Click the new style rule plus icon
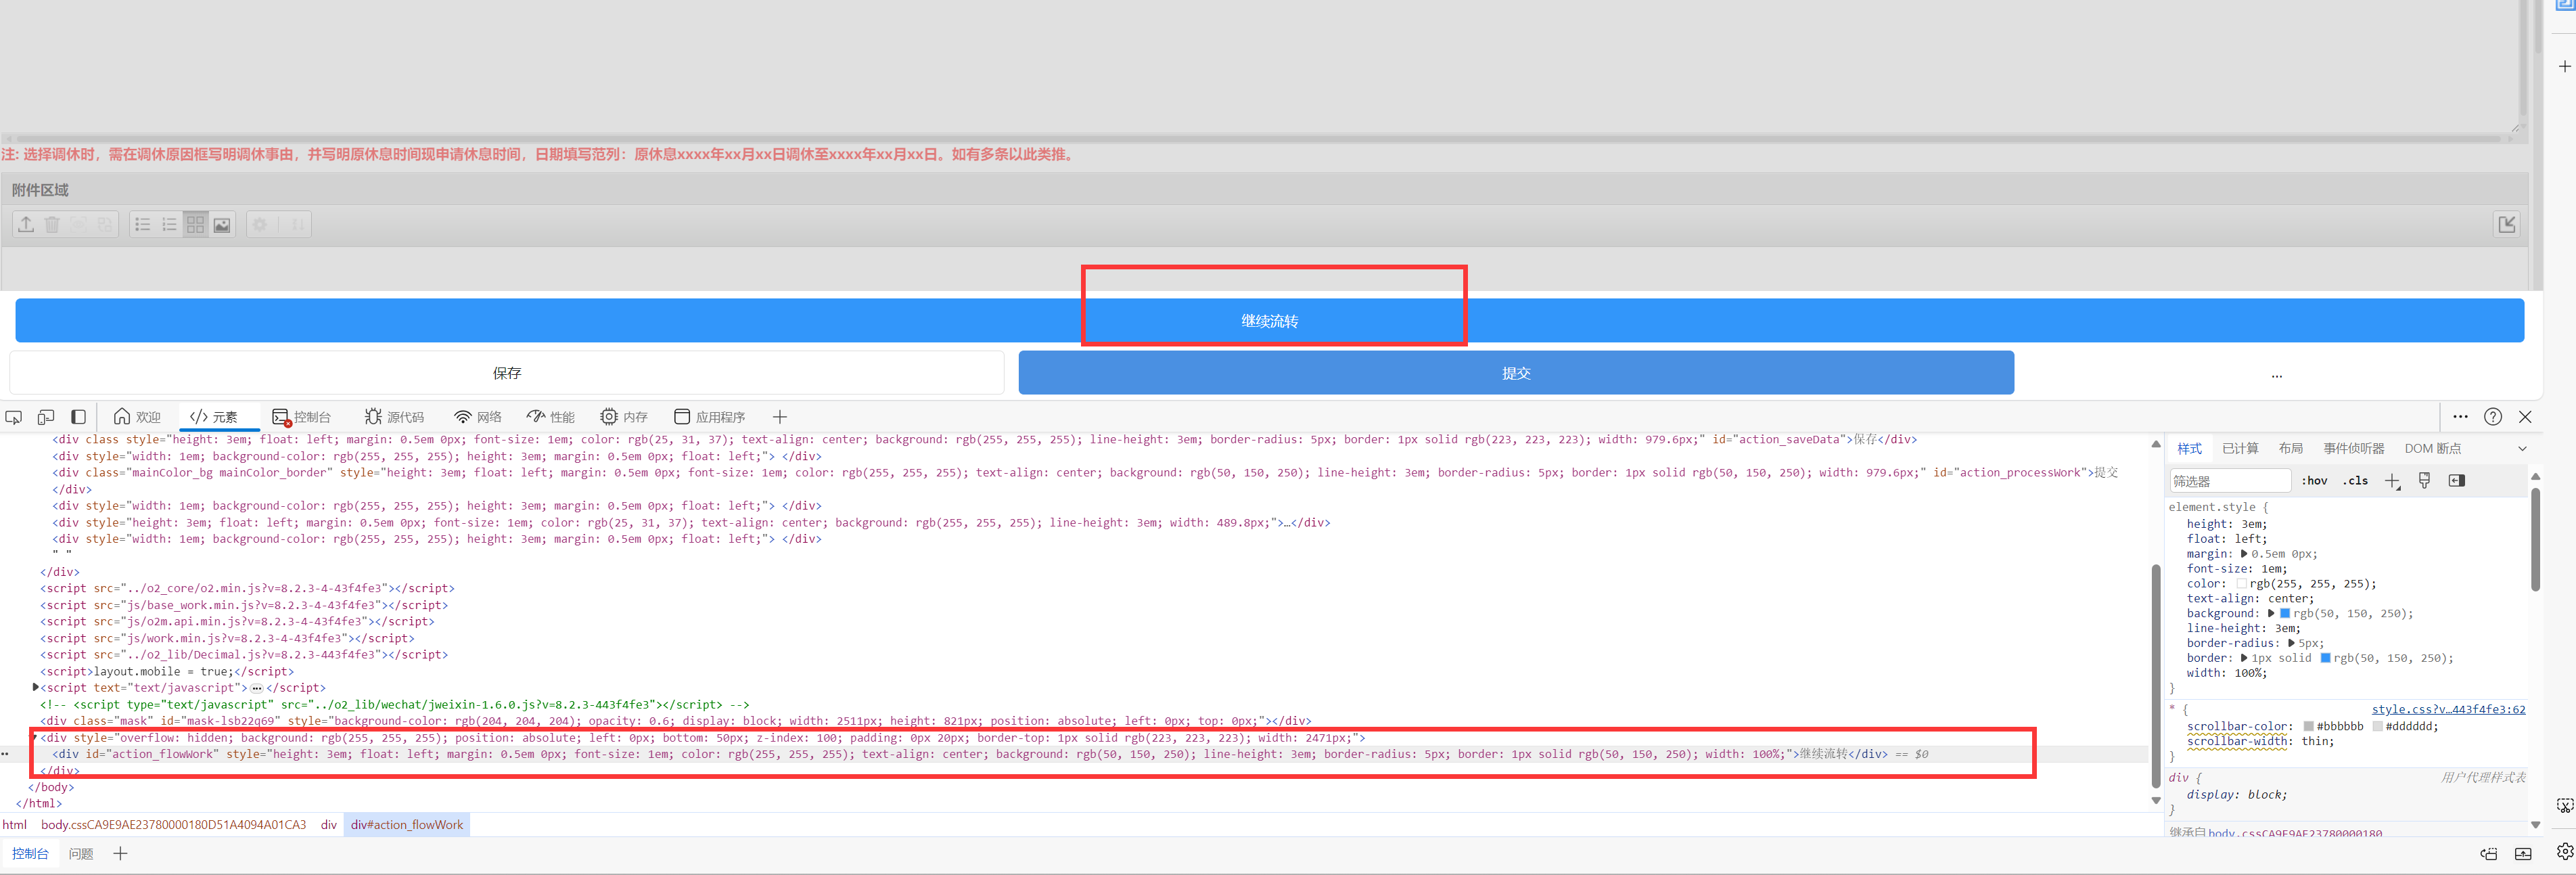This screenshot has width=2576, height=875. tap(2392, 481)
